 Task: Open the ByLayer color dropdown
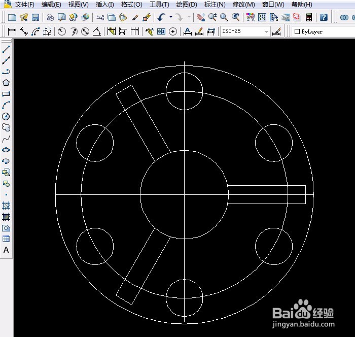(324, 32)
